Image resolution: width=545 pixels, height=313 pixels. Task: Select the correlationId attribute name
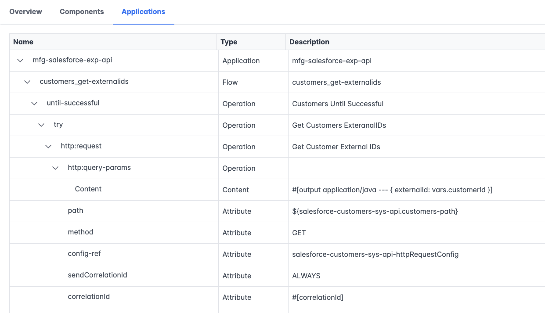[x=89, y=296]
